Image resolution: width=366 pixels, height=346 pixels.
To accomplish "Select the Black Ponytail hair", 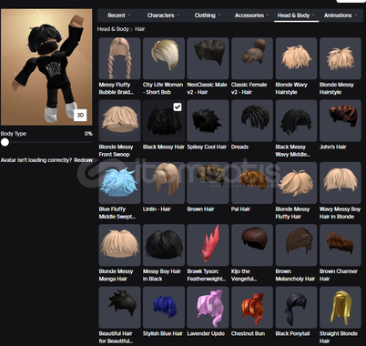I will pyautogui.click(x=296, y=307).
